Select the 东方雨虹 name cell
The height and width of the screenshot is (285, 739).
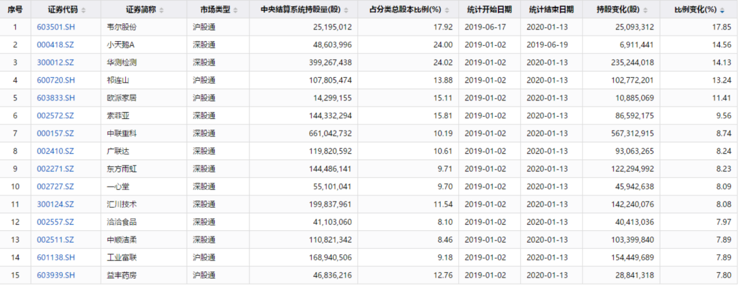[x=144, y=169]
